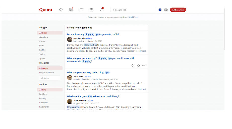Filter results by Topics
232x129 pixels.
pyautogui.click(x=42, y=54)
